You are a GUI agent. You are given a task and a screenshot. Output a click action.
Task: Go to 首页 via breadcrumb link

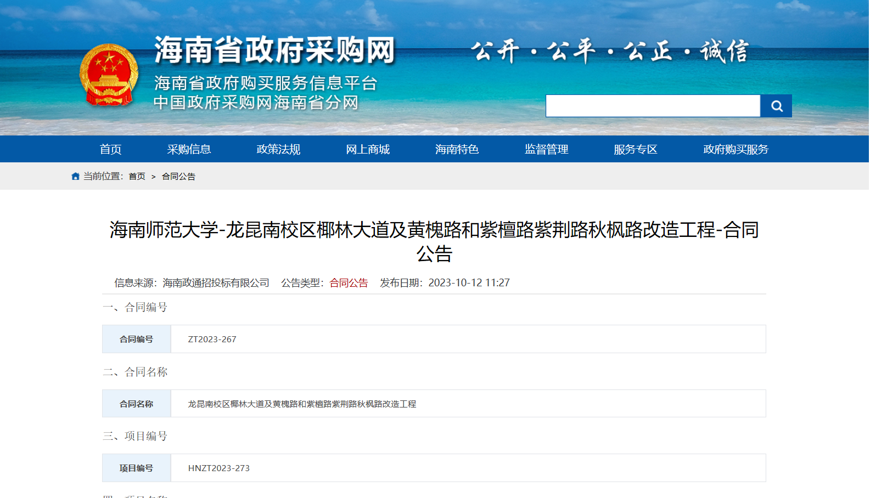click(137, 176)
